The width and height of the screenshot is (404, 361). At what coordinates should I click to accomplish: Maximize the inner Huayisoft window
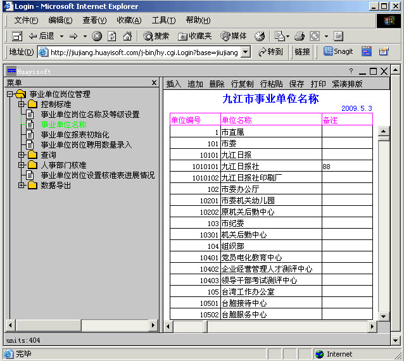tap(373, 71)
